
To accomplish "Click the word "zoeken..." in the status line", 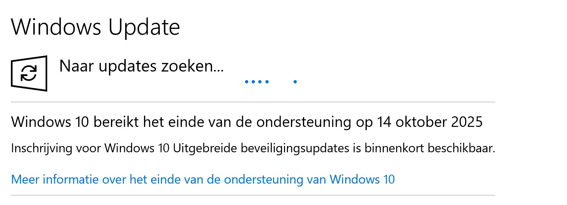I will click(x=193, y=66).
